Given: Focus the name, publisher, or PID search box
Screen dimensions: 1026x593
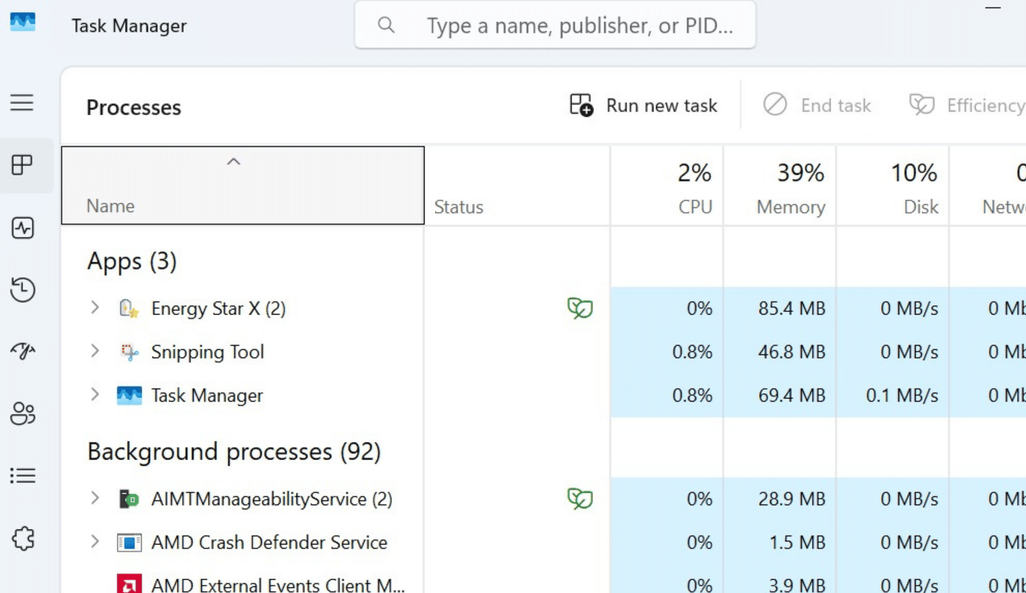Looking at the screenshot, I should tap(555, 25).
